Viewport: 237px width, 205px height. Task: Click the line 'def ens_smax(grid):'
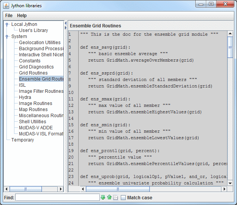(105, 99)
